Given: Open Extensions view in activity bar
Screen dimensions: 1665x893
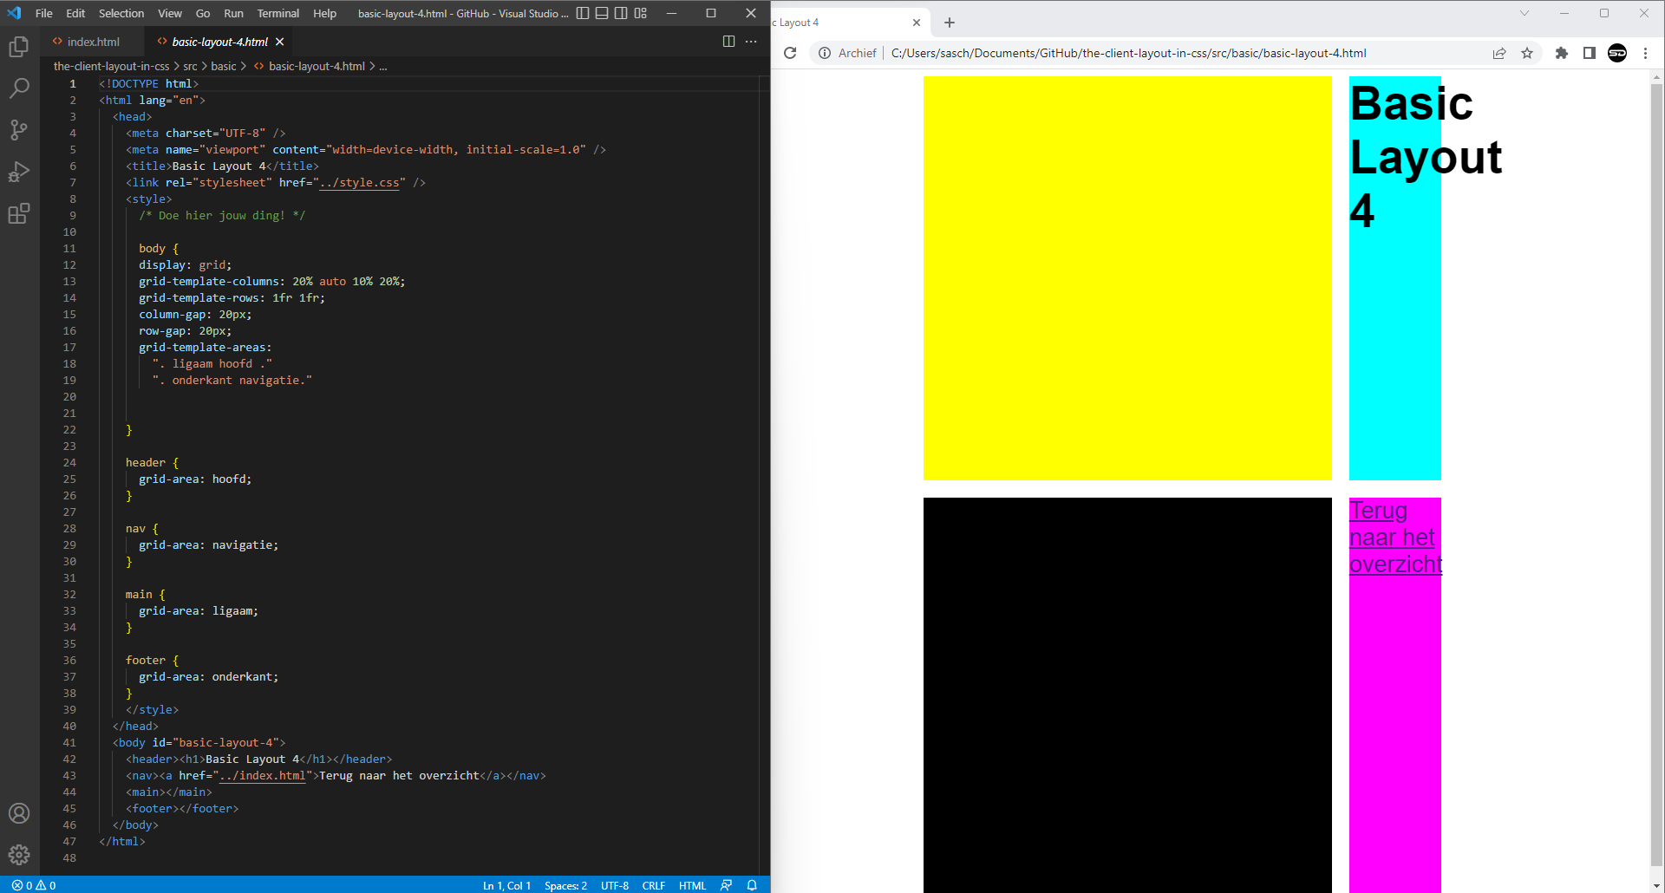Looking at the screenshot, I should [x=19, y=213].
